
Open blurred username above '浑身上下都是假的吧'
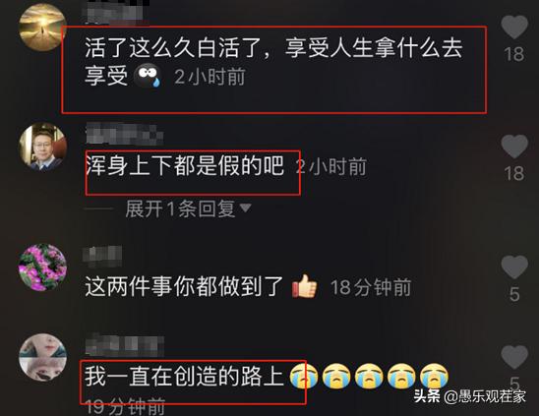[125, 134]
